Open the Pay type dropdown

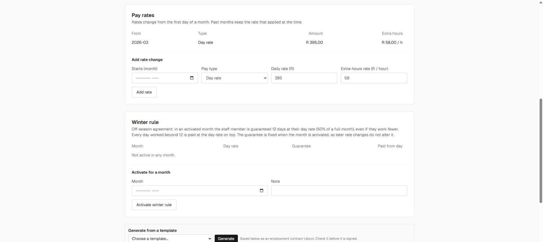(234, 78)
